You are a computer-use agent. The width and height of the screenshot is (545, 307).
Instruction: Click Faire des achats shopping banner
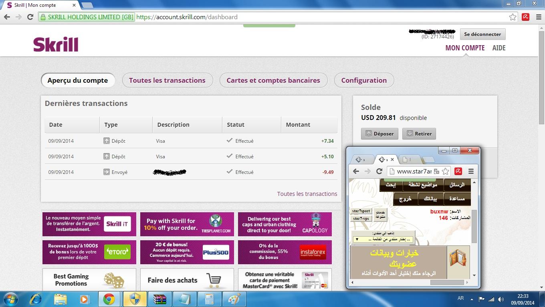187,279
